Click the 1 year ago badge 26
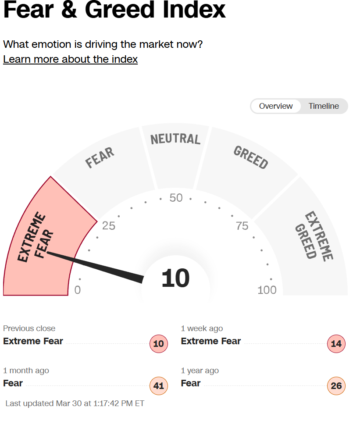Image resolution: width=353 pixels, height=421 pixels. point(336,386)
